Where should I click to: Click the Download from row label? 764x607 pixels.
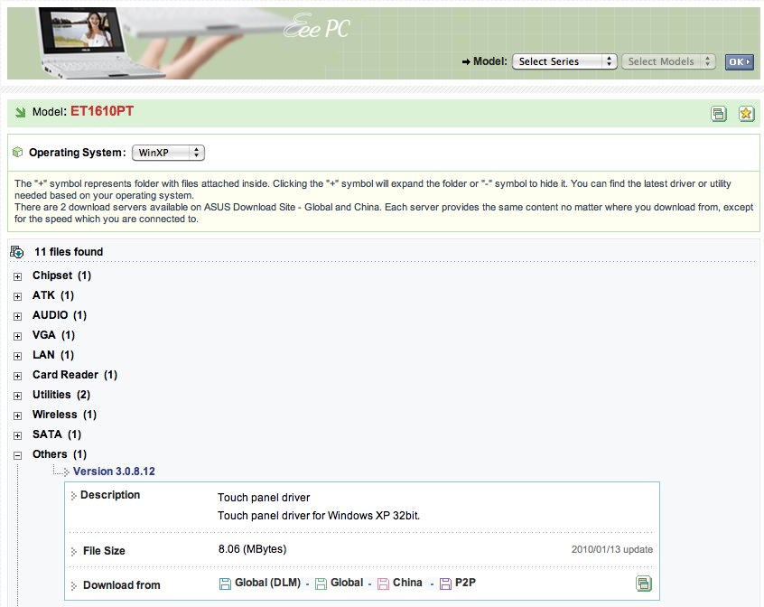121,585
